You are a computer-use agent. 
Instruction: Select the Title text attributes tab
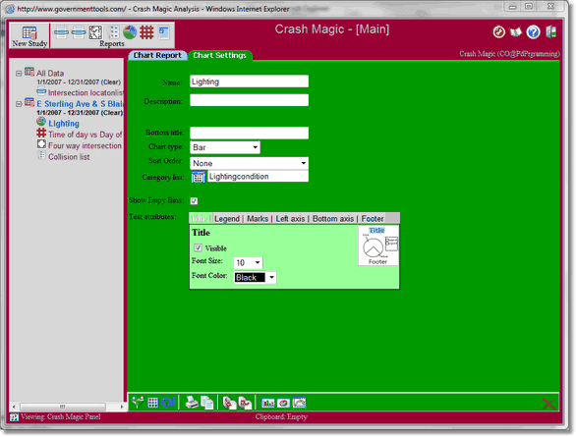click(x=200, y=219)
